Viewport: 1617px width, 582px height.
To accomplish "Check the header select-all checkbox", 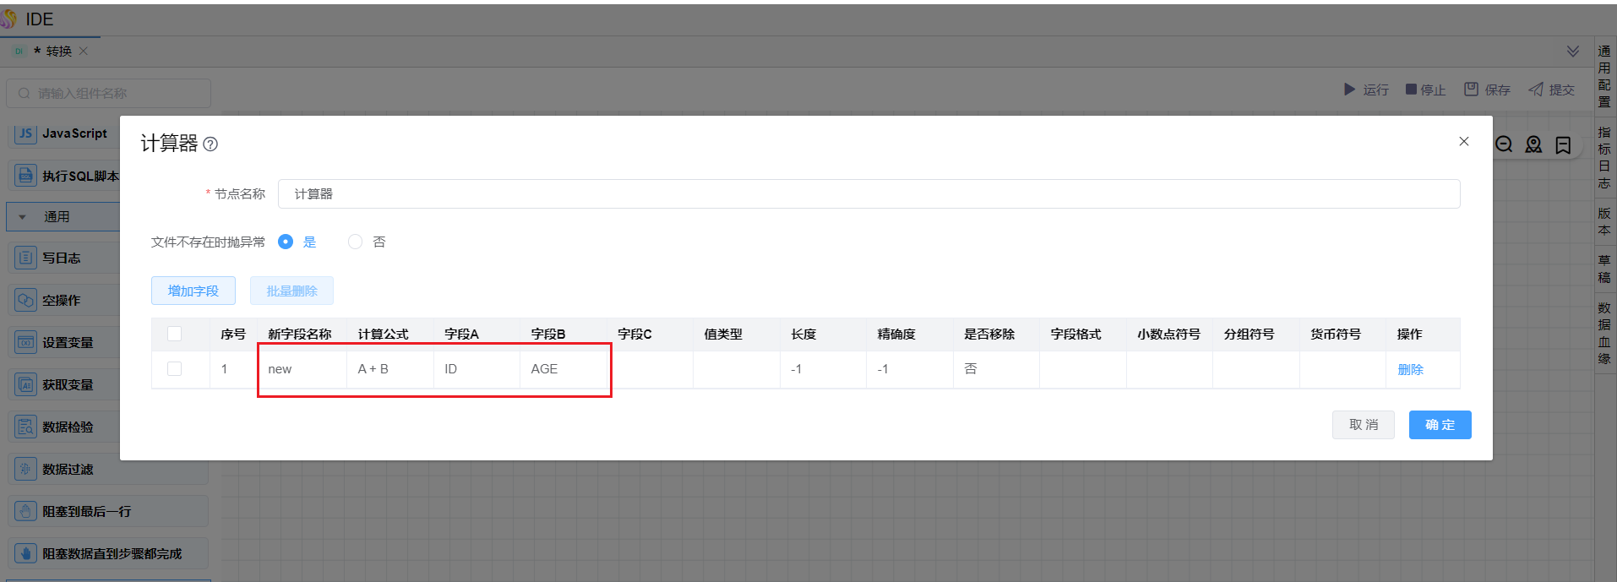I will pos(175,334).
